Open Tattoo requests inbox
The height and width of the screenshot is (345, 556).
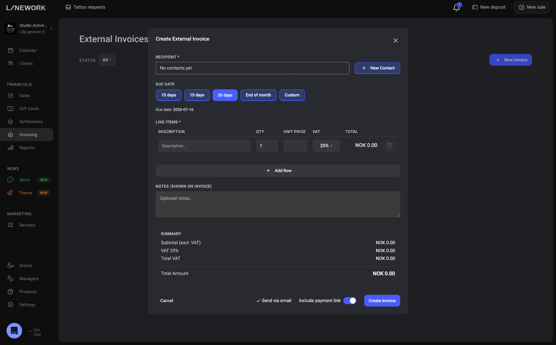(x=85, y=7)
